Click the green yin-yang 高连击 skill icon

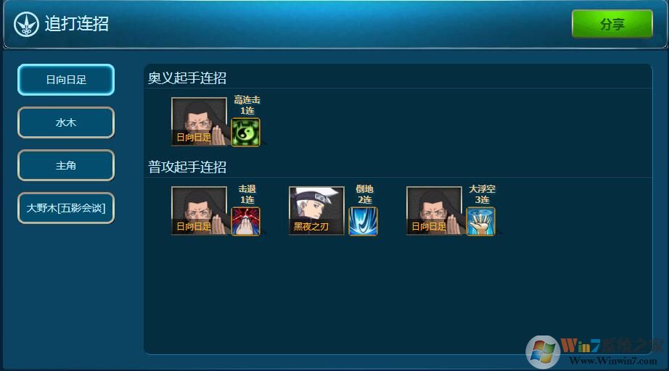[x=245, y=133]
